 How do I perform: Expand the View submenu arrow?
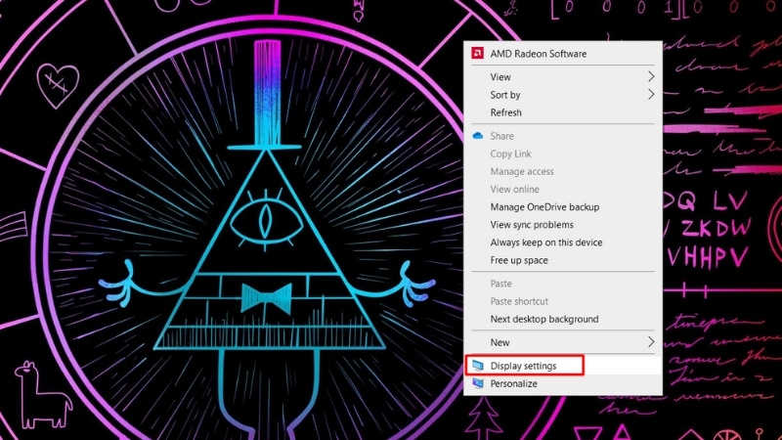tap(651, 76)
